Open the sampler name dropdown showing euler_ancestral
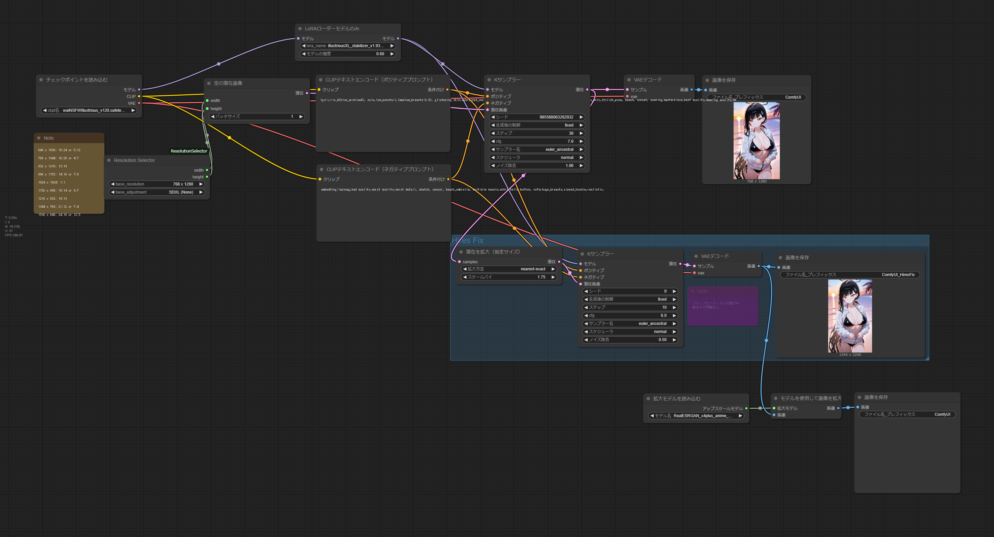Image resolution: width=994 pixels, height=537 pixels. pos(537,149)
